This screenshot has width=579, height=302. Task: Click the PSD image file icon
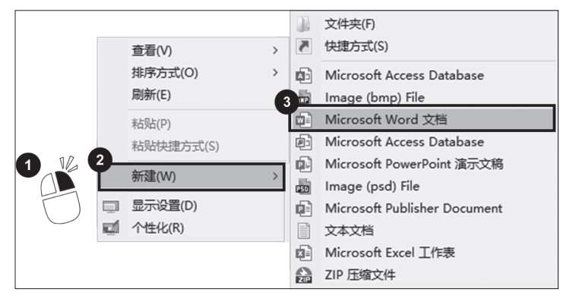(x=303, y=187)
